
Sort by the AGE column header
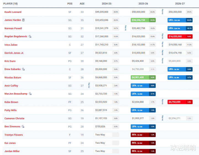(82, 4)
